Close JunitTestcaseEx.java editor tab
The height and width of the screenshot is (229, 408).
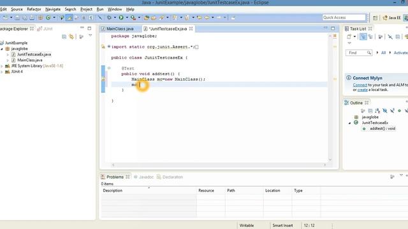(191, 29)
